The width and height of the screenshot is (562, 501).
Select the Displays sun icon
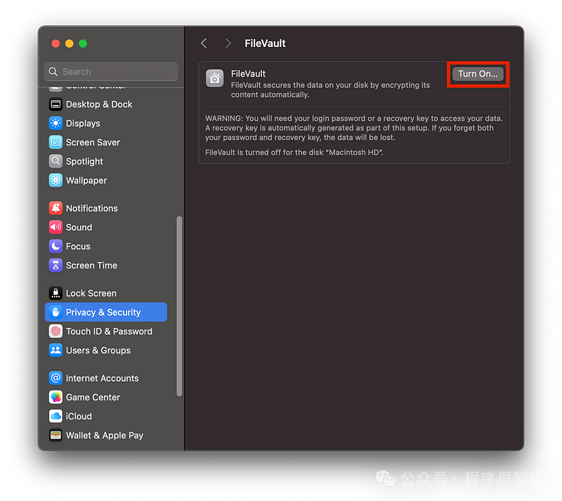click(x=55, y=124)
